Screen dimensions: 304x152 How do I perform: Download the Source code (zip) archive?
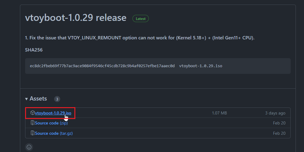tap(51, 123)
